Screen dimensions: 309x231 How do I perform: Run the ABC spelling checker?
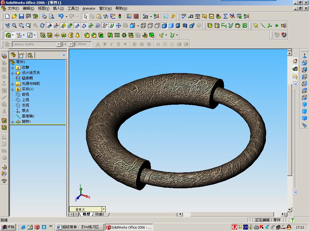point(184,16)
